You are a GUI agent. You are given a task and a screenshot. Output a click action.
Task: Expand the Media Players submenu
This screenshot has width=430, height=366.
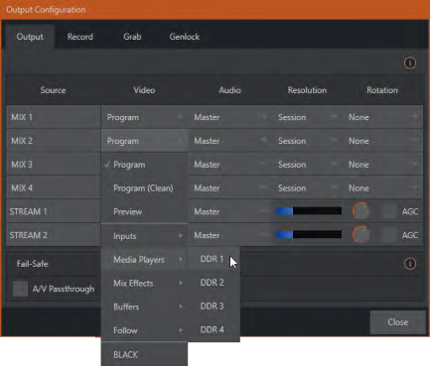coord(144,260)
